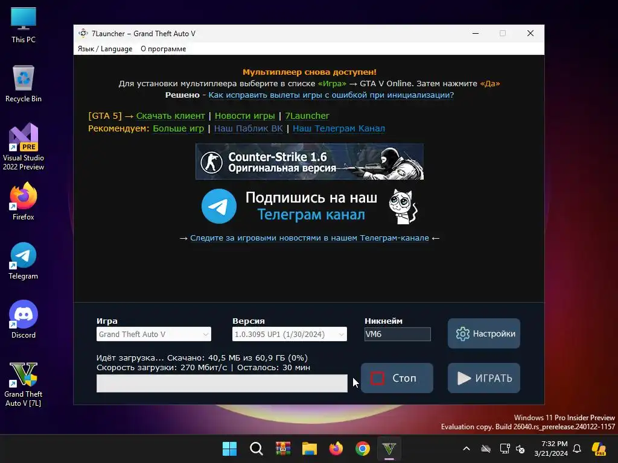Viewport: 618px width, 463px height.
Task: Click the Copilot preview taskbar icon
Action: (x=599, y=449)
